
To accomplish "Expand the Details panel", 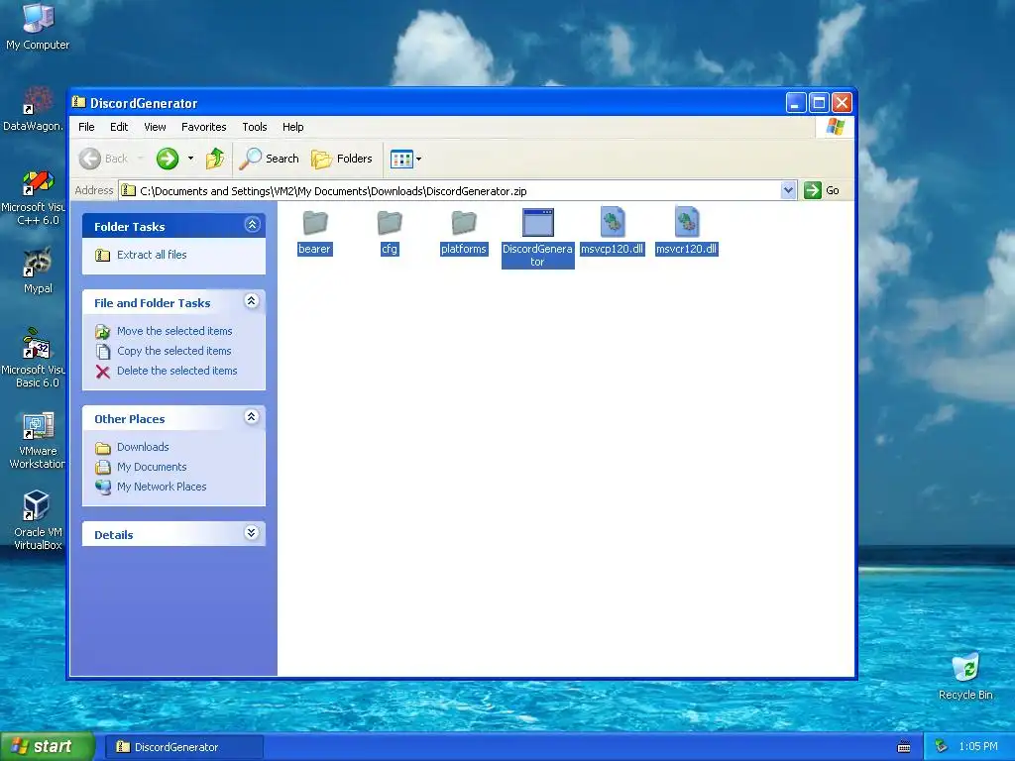I will [x=252, y=532].
